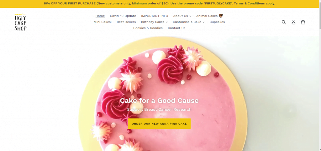The image size is (321, 151).
Task: Open the Covid-19 Update page
Action: (123, 16)
